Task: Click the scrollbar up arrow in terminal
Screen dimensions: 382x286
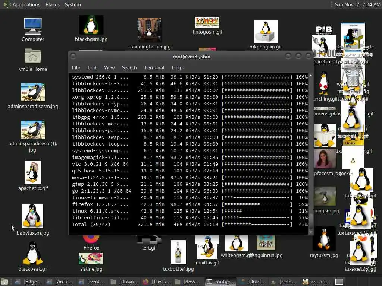Action: point(311,76)
